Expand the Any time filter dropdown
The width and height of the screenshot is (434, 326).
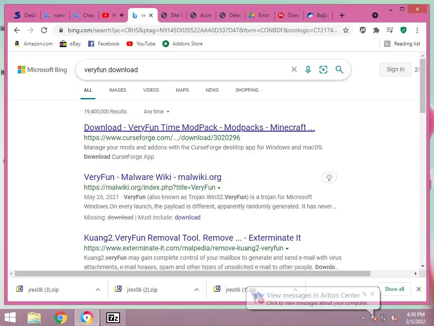156,112
